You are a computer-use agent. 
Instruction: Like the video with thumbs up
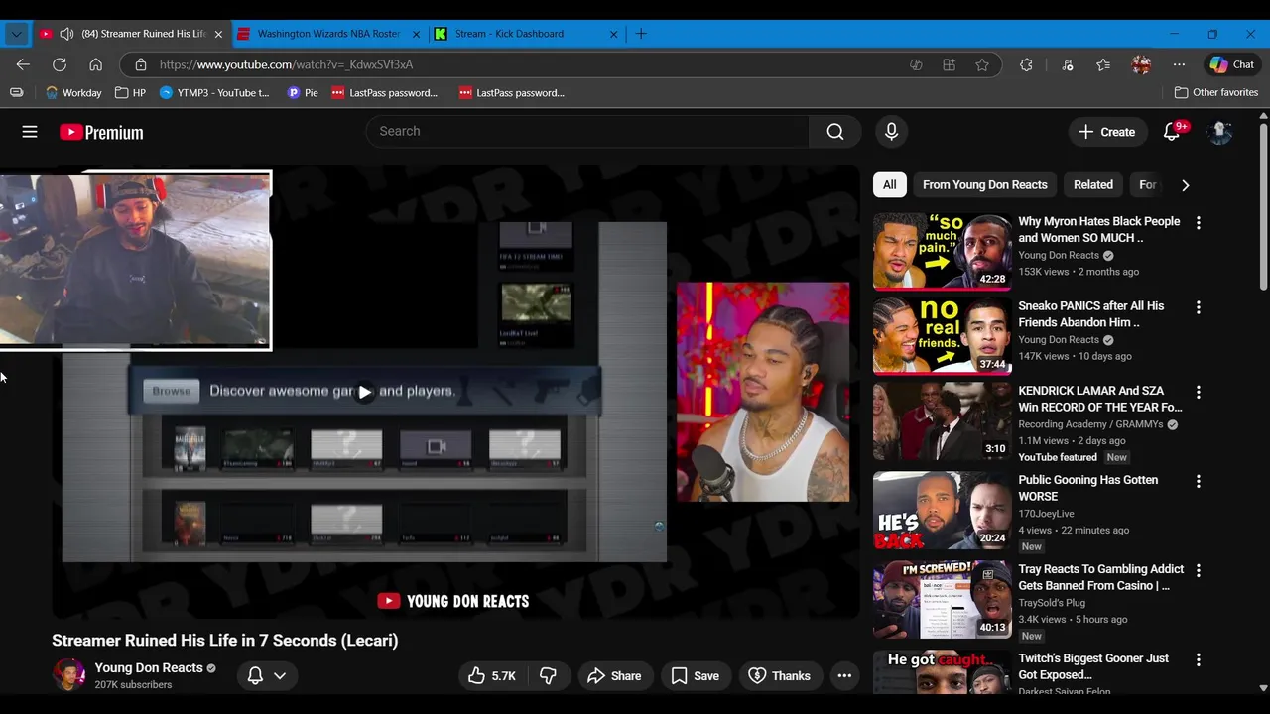click(x=493, y=676)
